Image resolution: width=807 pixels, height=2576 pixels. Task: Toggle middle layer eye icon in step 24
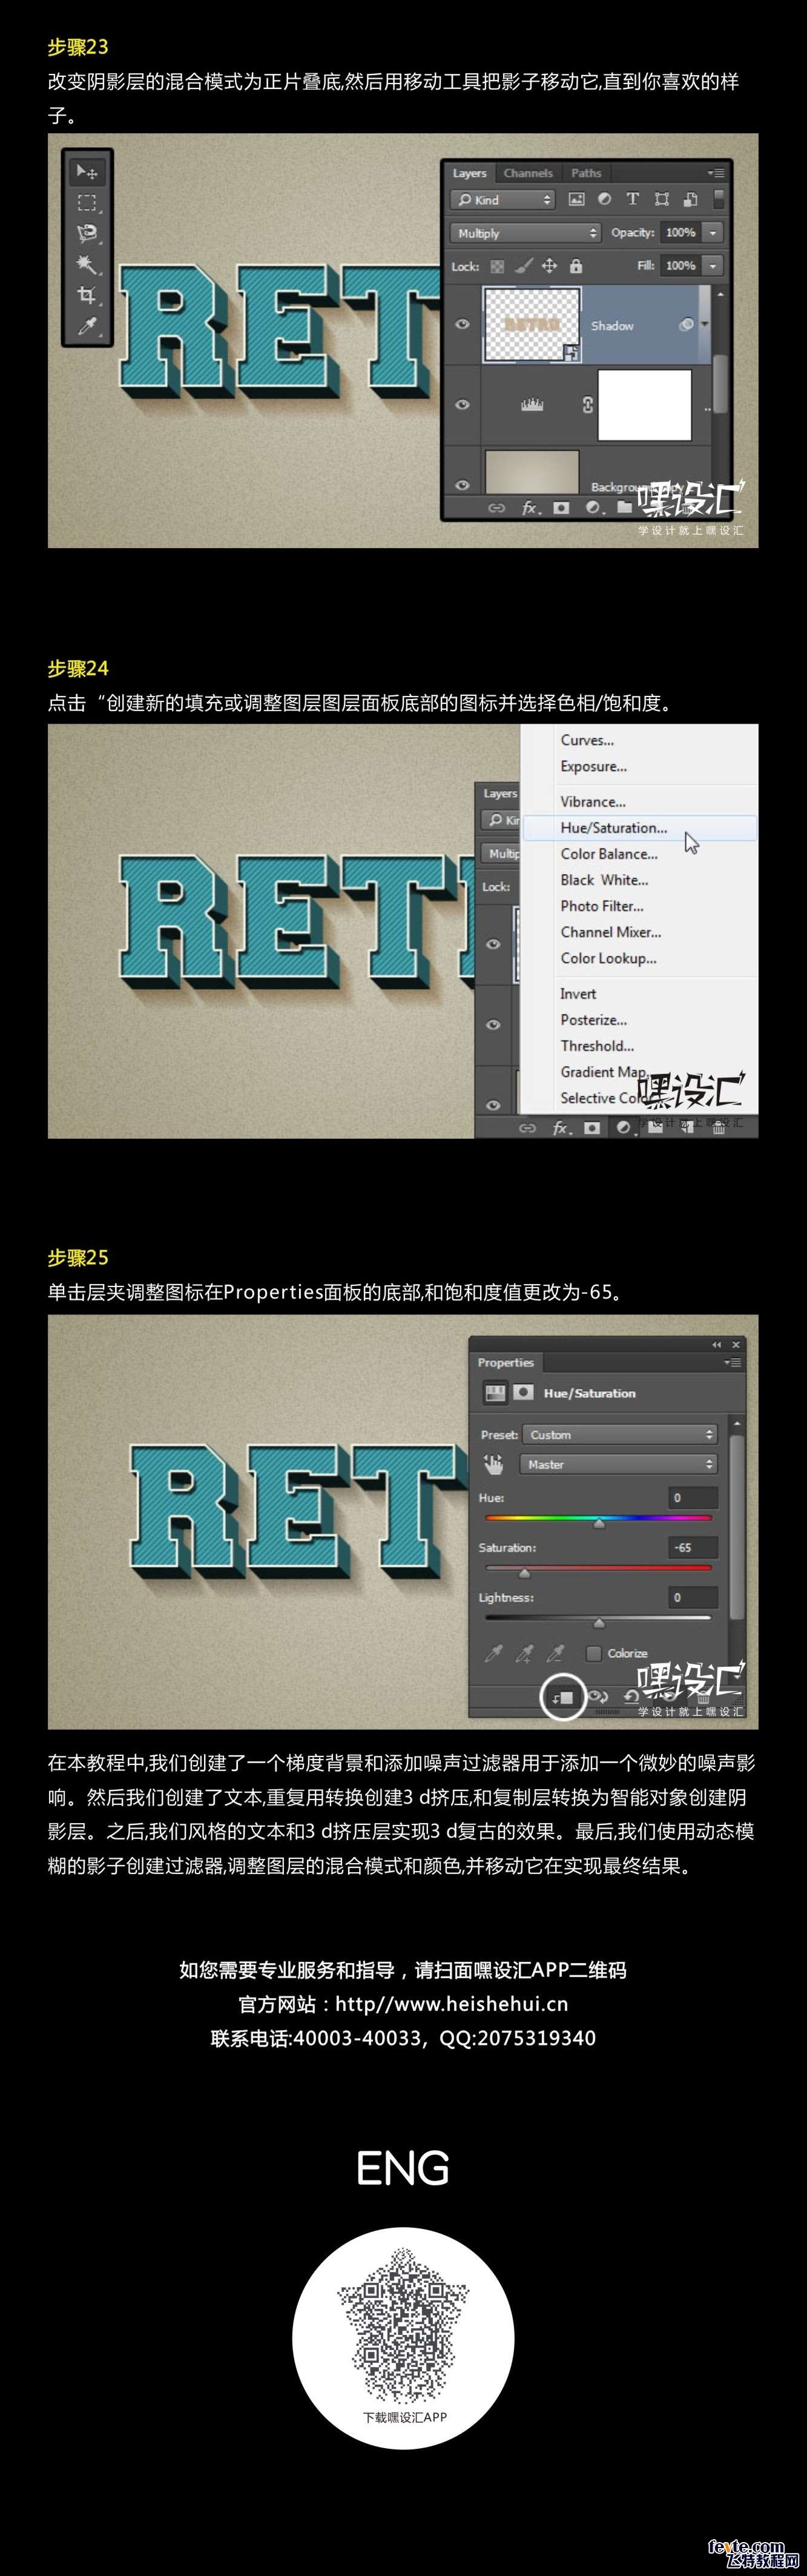click(x=493, y=1024)
